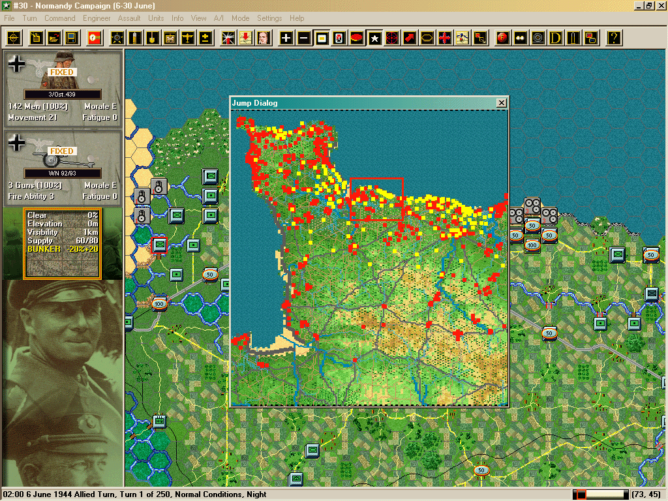The width and height of the screenshot is (668, 501).
Task: Open the Command menu
Action: click(59, 18)
